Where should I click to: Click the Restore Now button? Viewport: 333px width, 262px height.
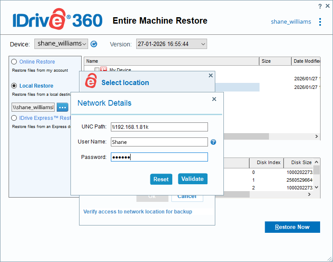292,227
